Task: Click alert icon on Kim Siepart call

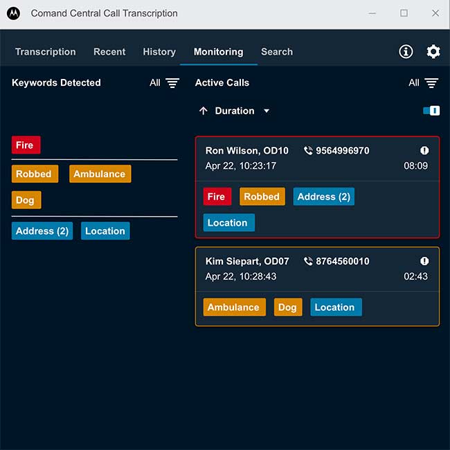Action: click(x=424, y=261)
